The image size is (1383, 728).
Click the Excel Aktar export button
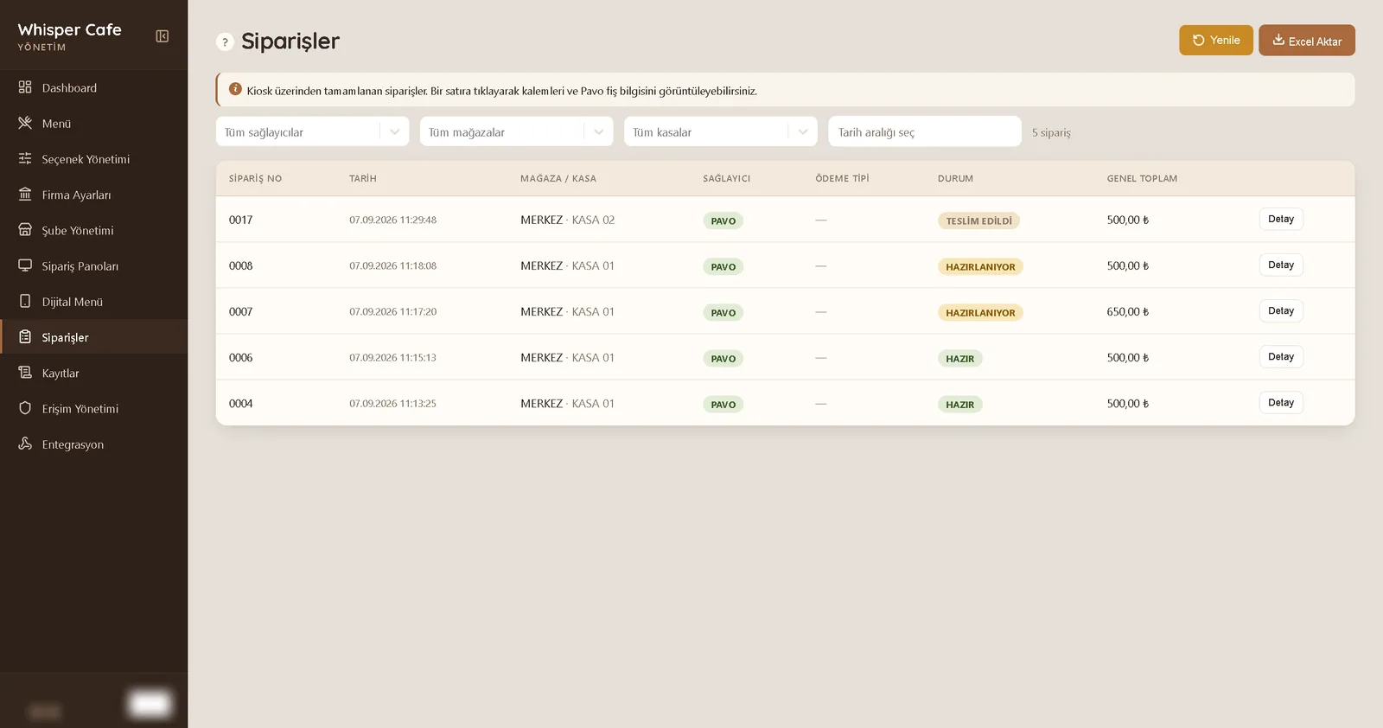pos(1306,41)
